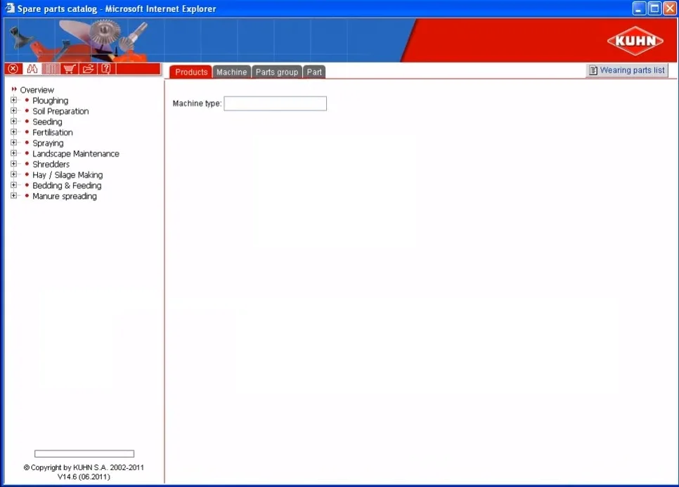
Task: Maximize the Spare parts catalog window
Action: [x=654, y=8]
